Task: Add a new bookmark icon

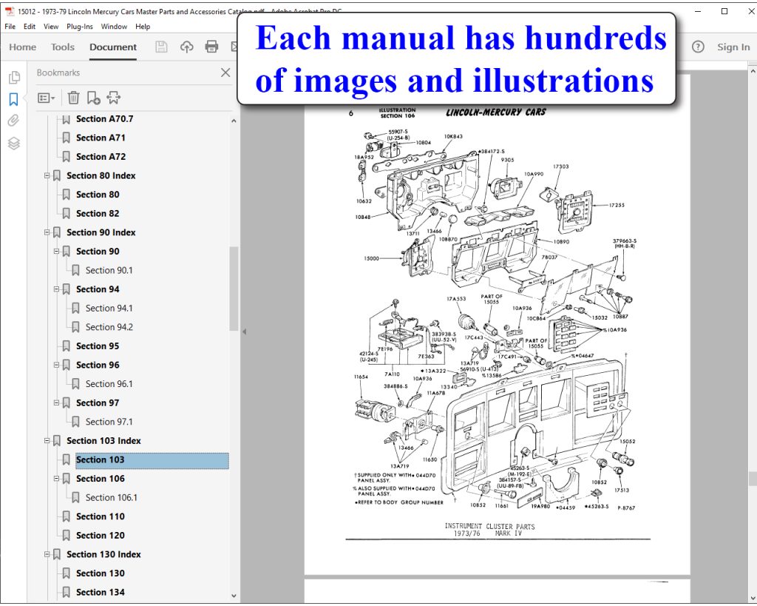Action: point(94,98)
